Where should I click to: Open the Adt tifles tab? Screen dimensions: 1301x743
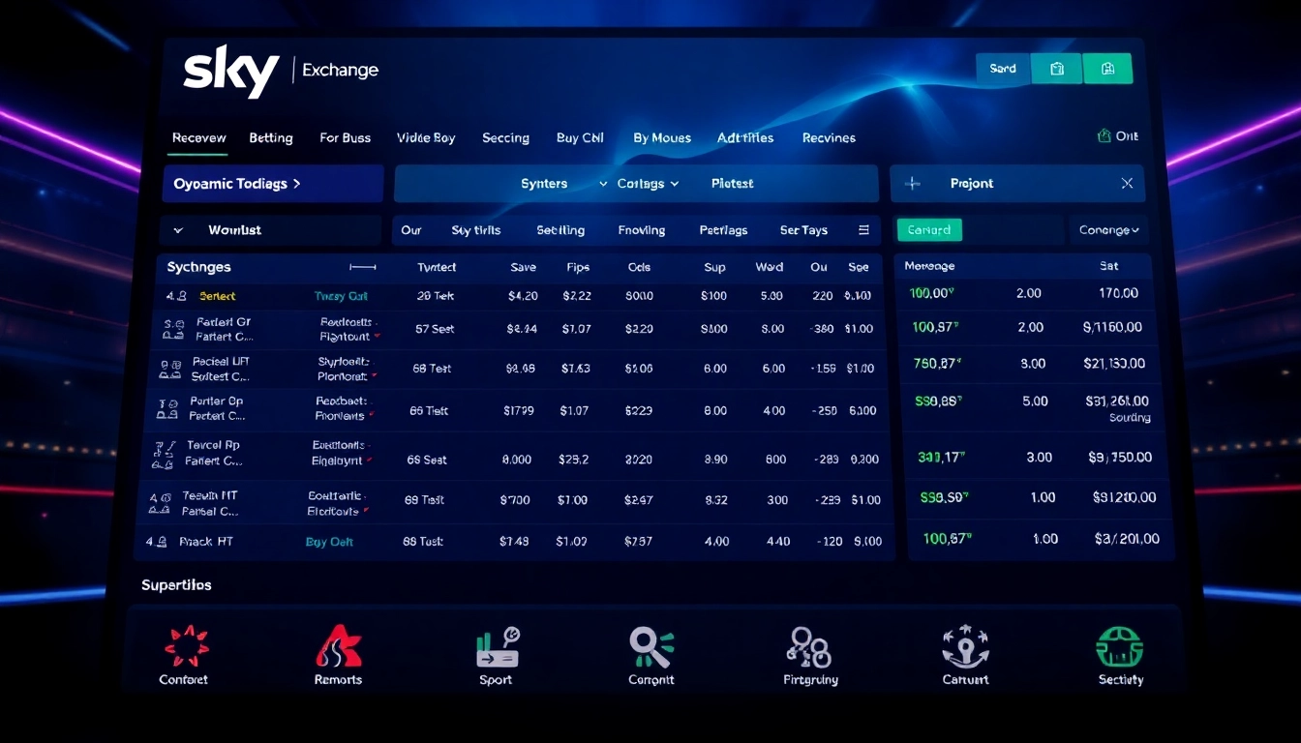click(x=745, y=138)
